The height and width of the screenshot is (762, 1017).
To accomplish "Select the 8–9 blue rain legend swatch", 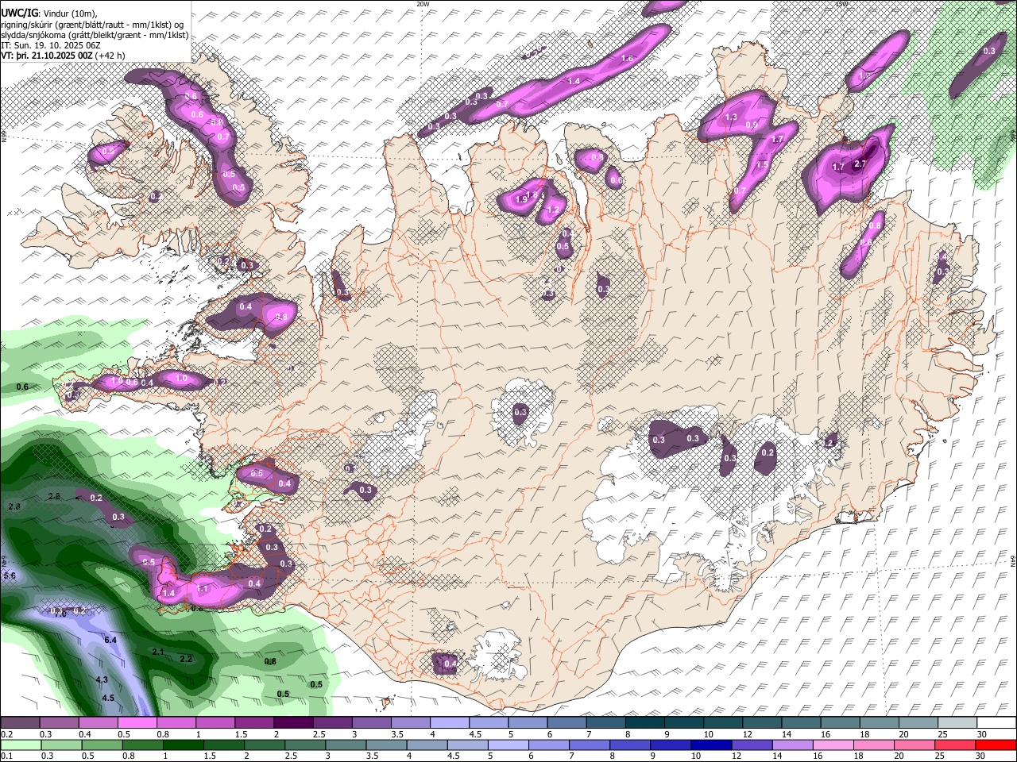I will (x=630, y=745).
